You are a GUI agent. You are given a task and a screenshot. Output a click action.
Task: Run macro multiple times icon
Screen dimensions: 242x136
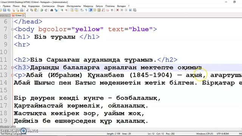[130, 10]
